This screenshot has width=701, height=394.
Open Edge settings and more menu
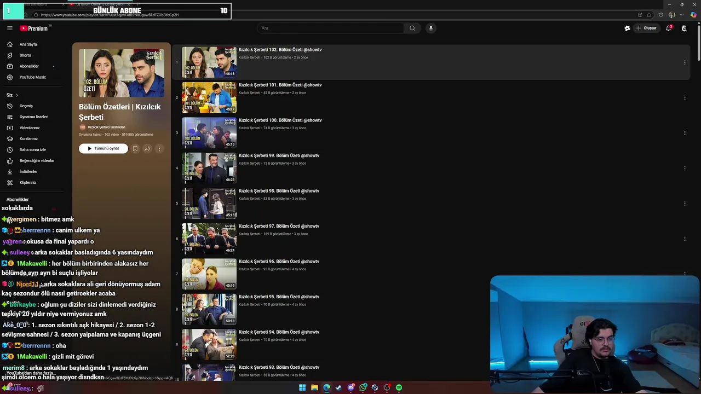(682, 15)
